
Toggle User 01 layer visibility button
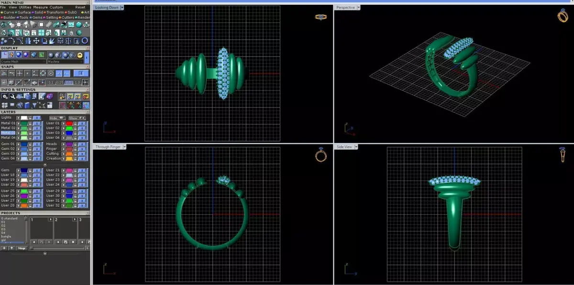click(x=82, y=123)
